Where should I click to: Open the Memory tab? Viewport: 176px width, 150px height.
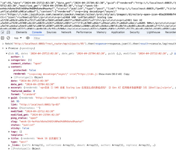coord(101,32)
